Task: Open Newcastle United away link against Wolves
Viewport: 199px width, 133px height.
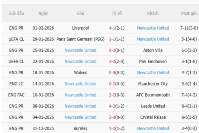Action: tap(153, 72)
